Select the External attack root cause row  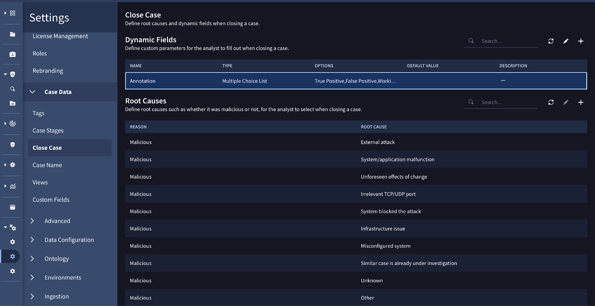(x=356, y=142)
